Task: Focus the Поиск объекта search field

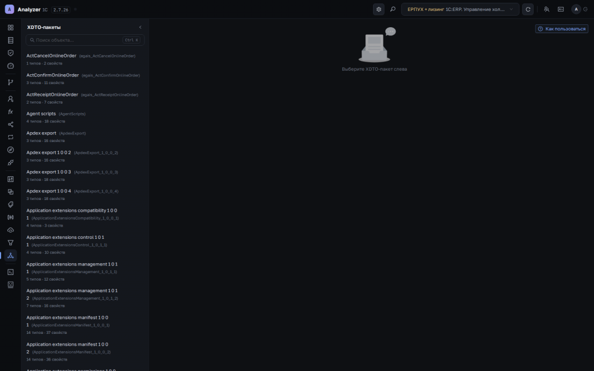Action: point(85,40)
